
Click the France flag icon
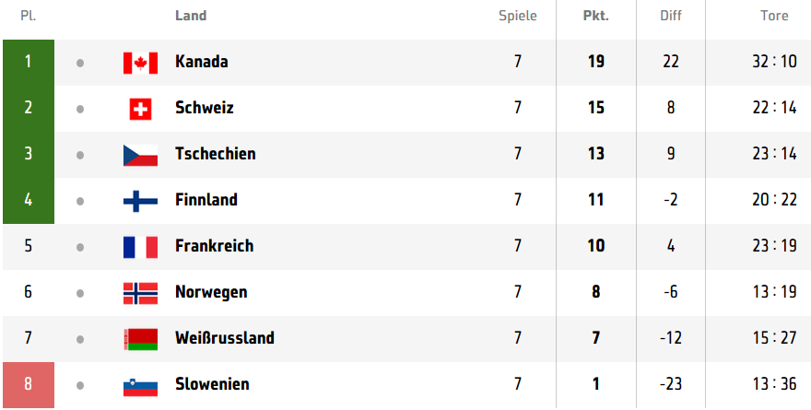140,247
